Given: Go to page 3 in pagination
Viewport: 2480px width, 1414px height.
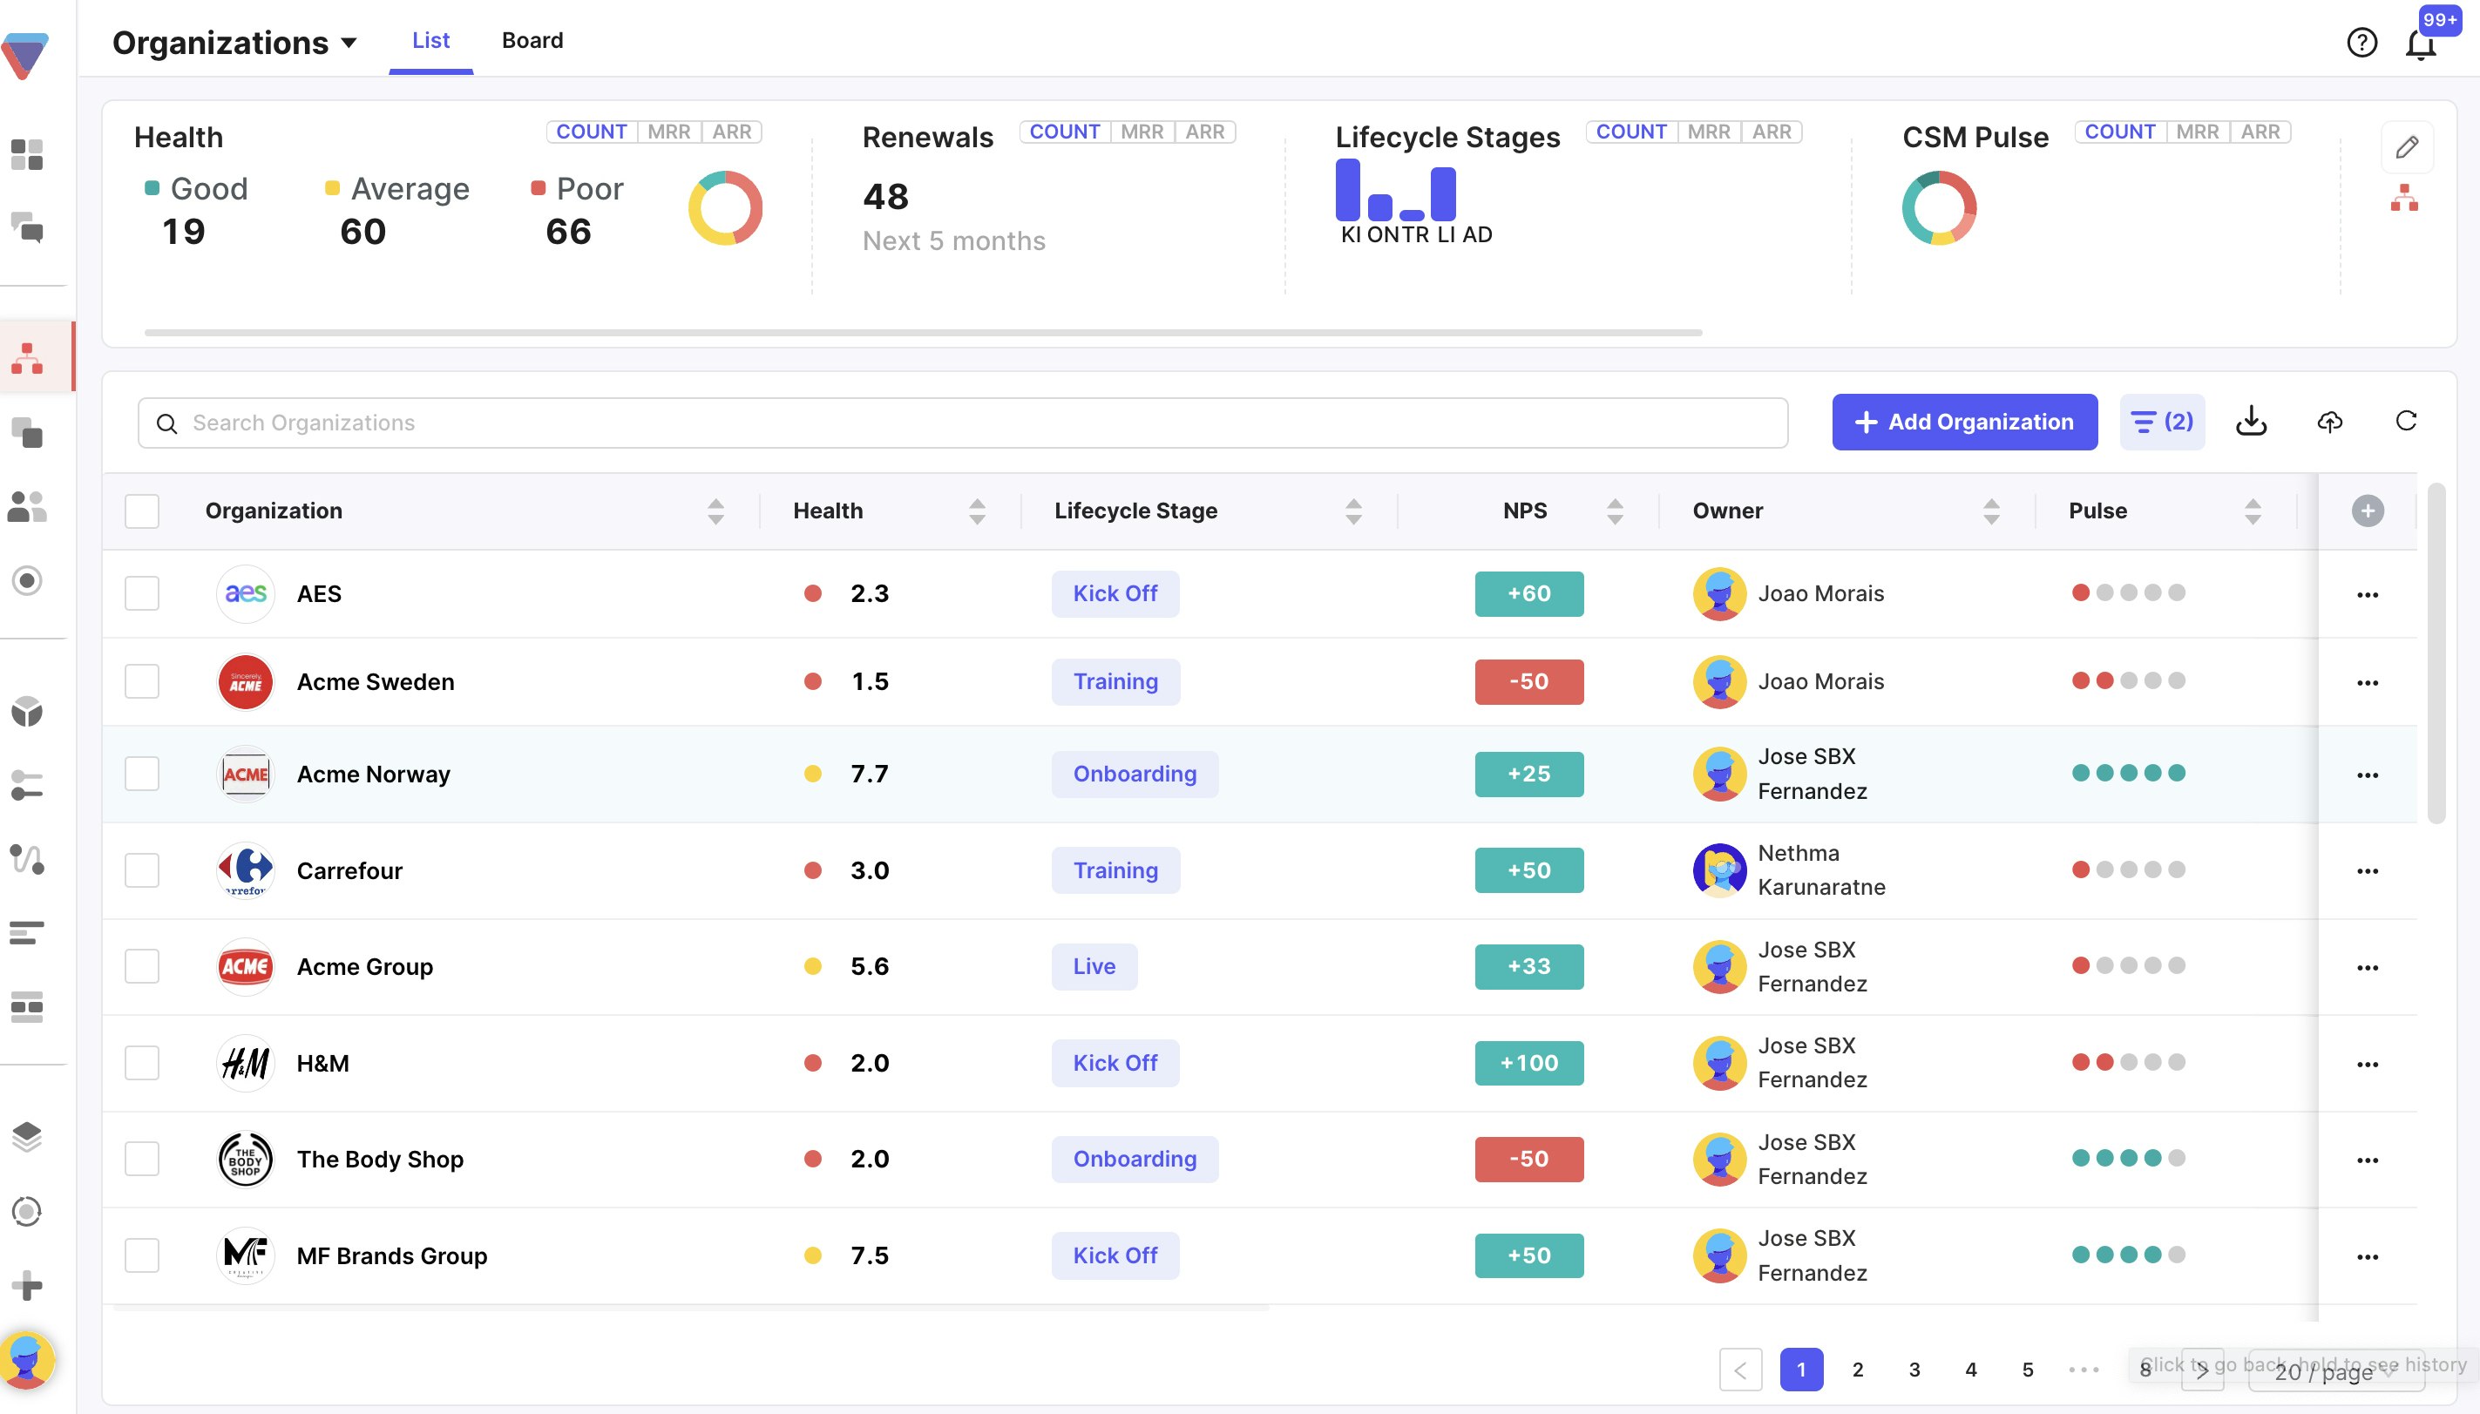Looking at the screenshot, I should [x=1914, y=1370].
